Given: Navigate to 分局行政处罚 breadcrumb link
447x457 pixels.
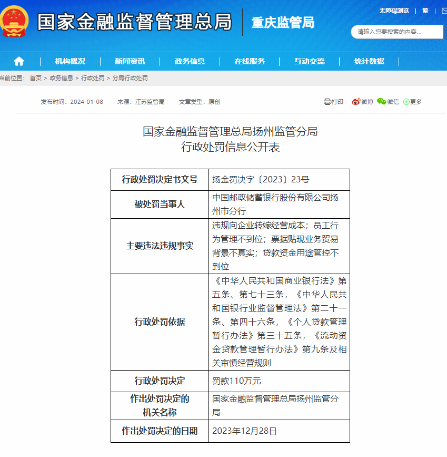Looking at the screenshot, I should [130, 78].
